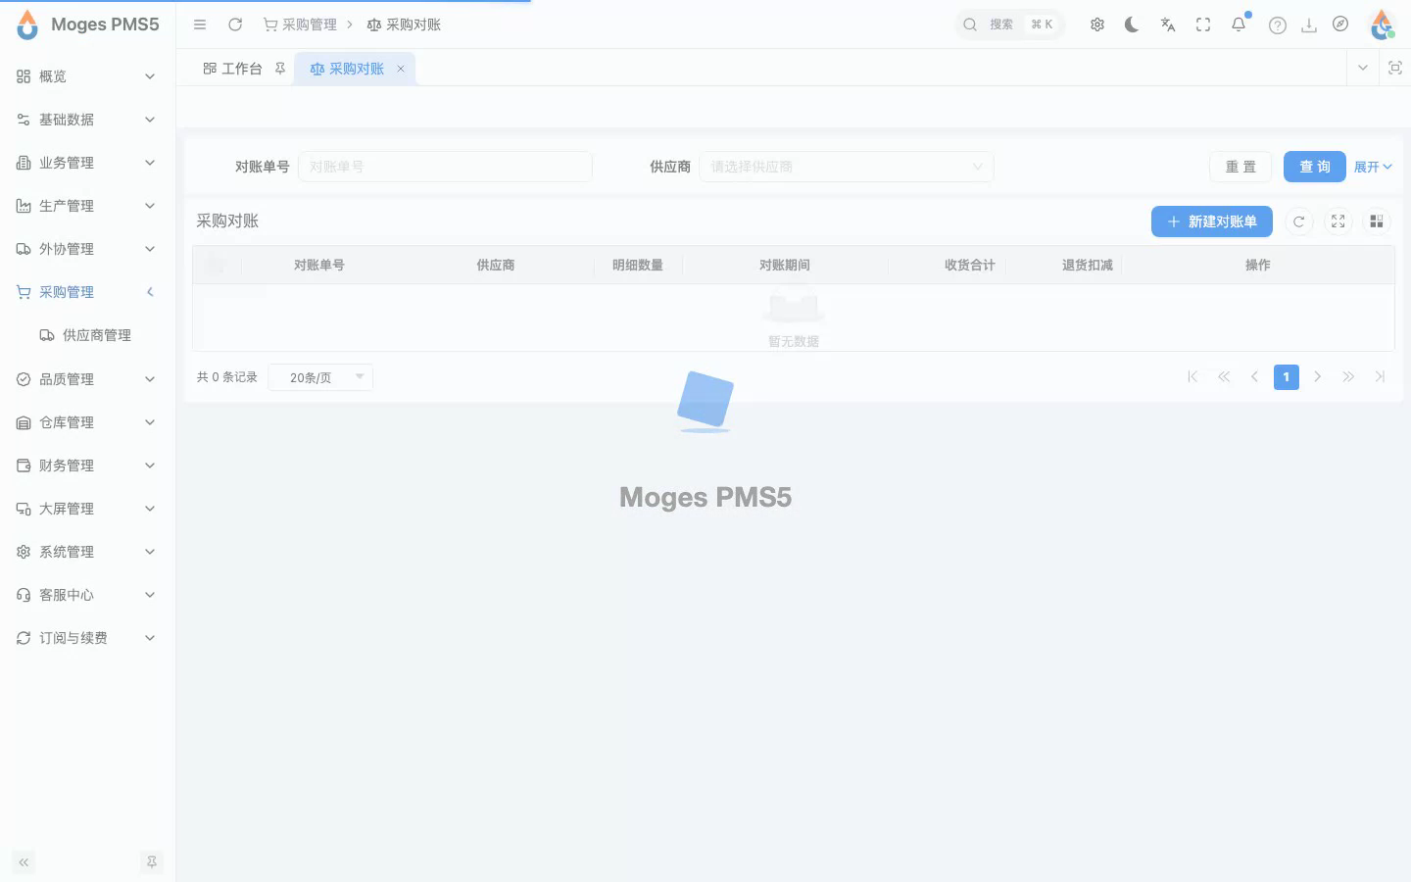Open the user avatar menu
The height and width of the screenshot is (882, 1411).
point(1383,24)
